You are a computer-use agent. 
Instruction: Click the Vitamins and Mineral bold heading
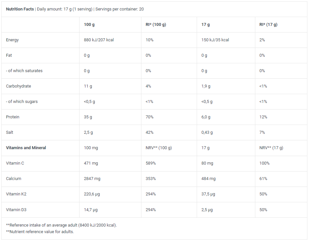click(x=26, y=148)
